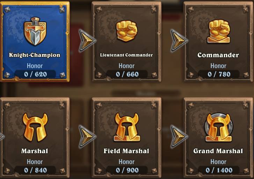Click the Field Marshal honor counter 0 / 900
Image resolution: width=254 pixels, height=179 pixels.
pos(127,170)
